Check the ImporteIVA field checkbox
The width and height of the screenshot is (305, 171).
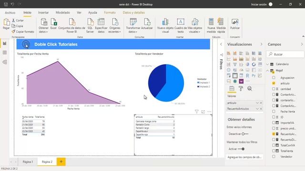click(274, 123)
